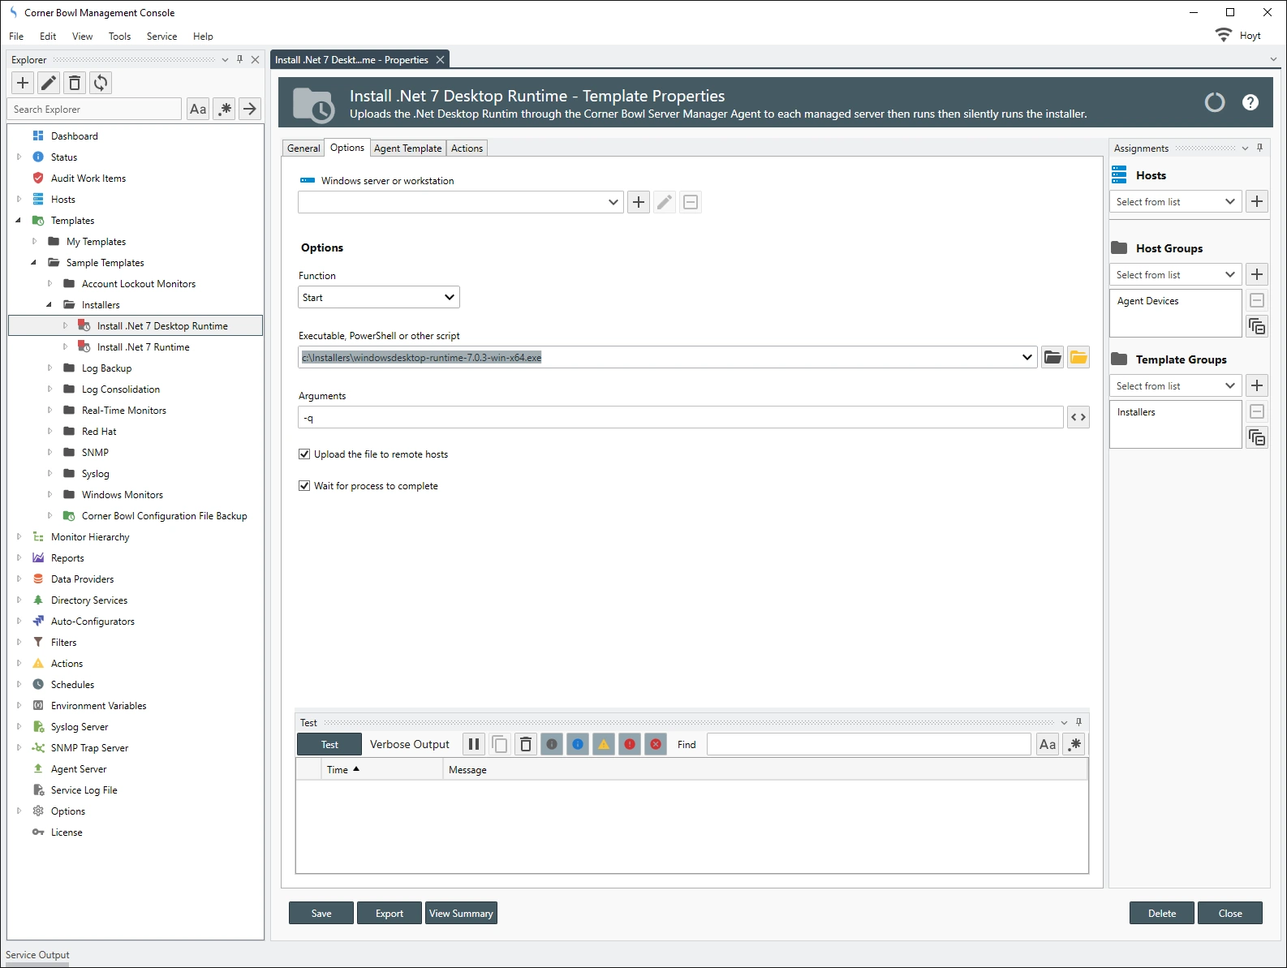Click the Explorer refresh icon
The image size is (1287, 968).
point(101,83)
